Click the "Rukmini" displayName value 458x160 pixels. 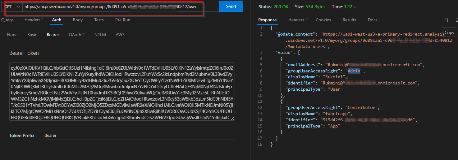click(334, 77)
